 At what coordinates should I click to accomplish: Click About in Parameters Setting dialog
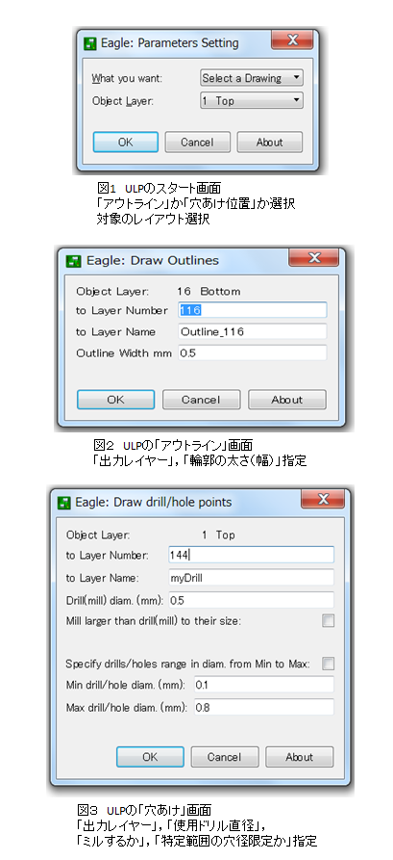tap(269, 143)
